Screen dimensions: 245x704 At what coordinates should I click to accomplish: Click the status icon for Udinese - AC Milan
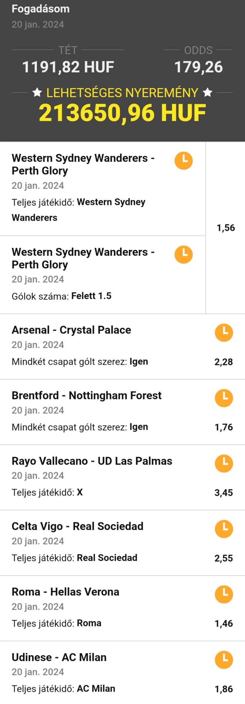click(x=224, y=660)
